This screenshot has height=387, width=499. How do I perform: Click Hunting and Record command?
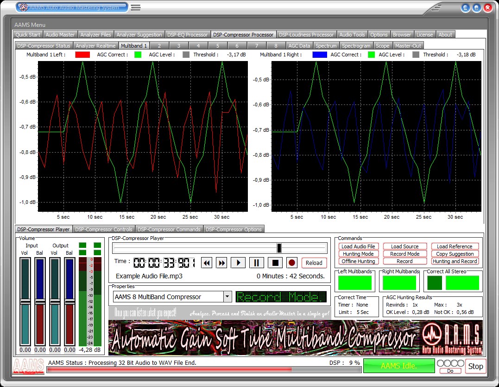[x=455, y=261]
